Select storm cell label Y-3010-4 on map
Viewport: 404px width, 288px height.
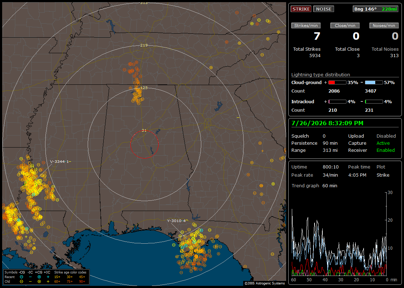click(x=178, y=221)
